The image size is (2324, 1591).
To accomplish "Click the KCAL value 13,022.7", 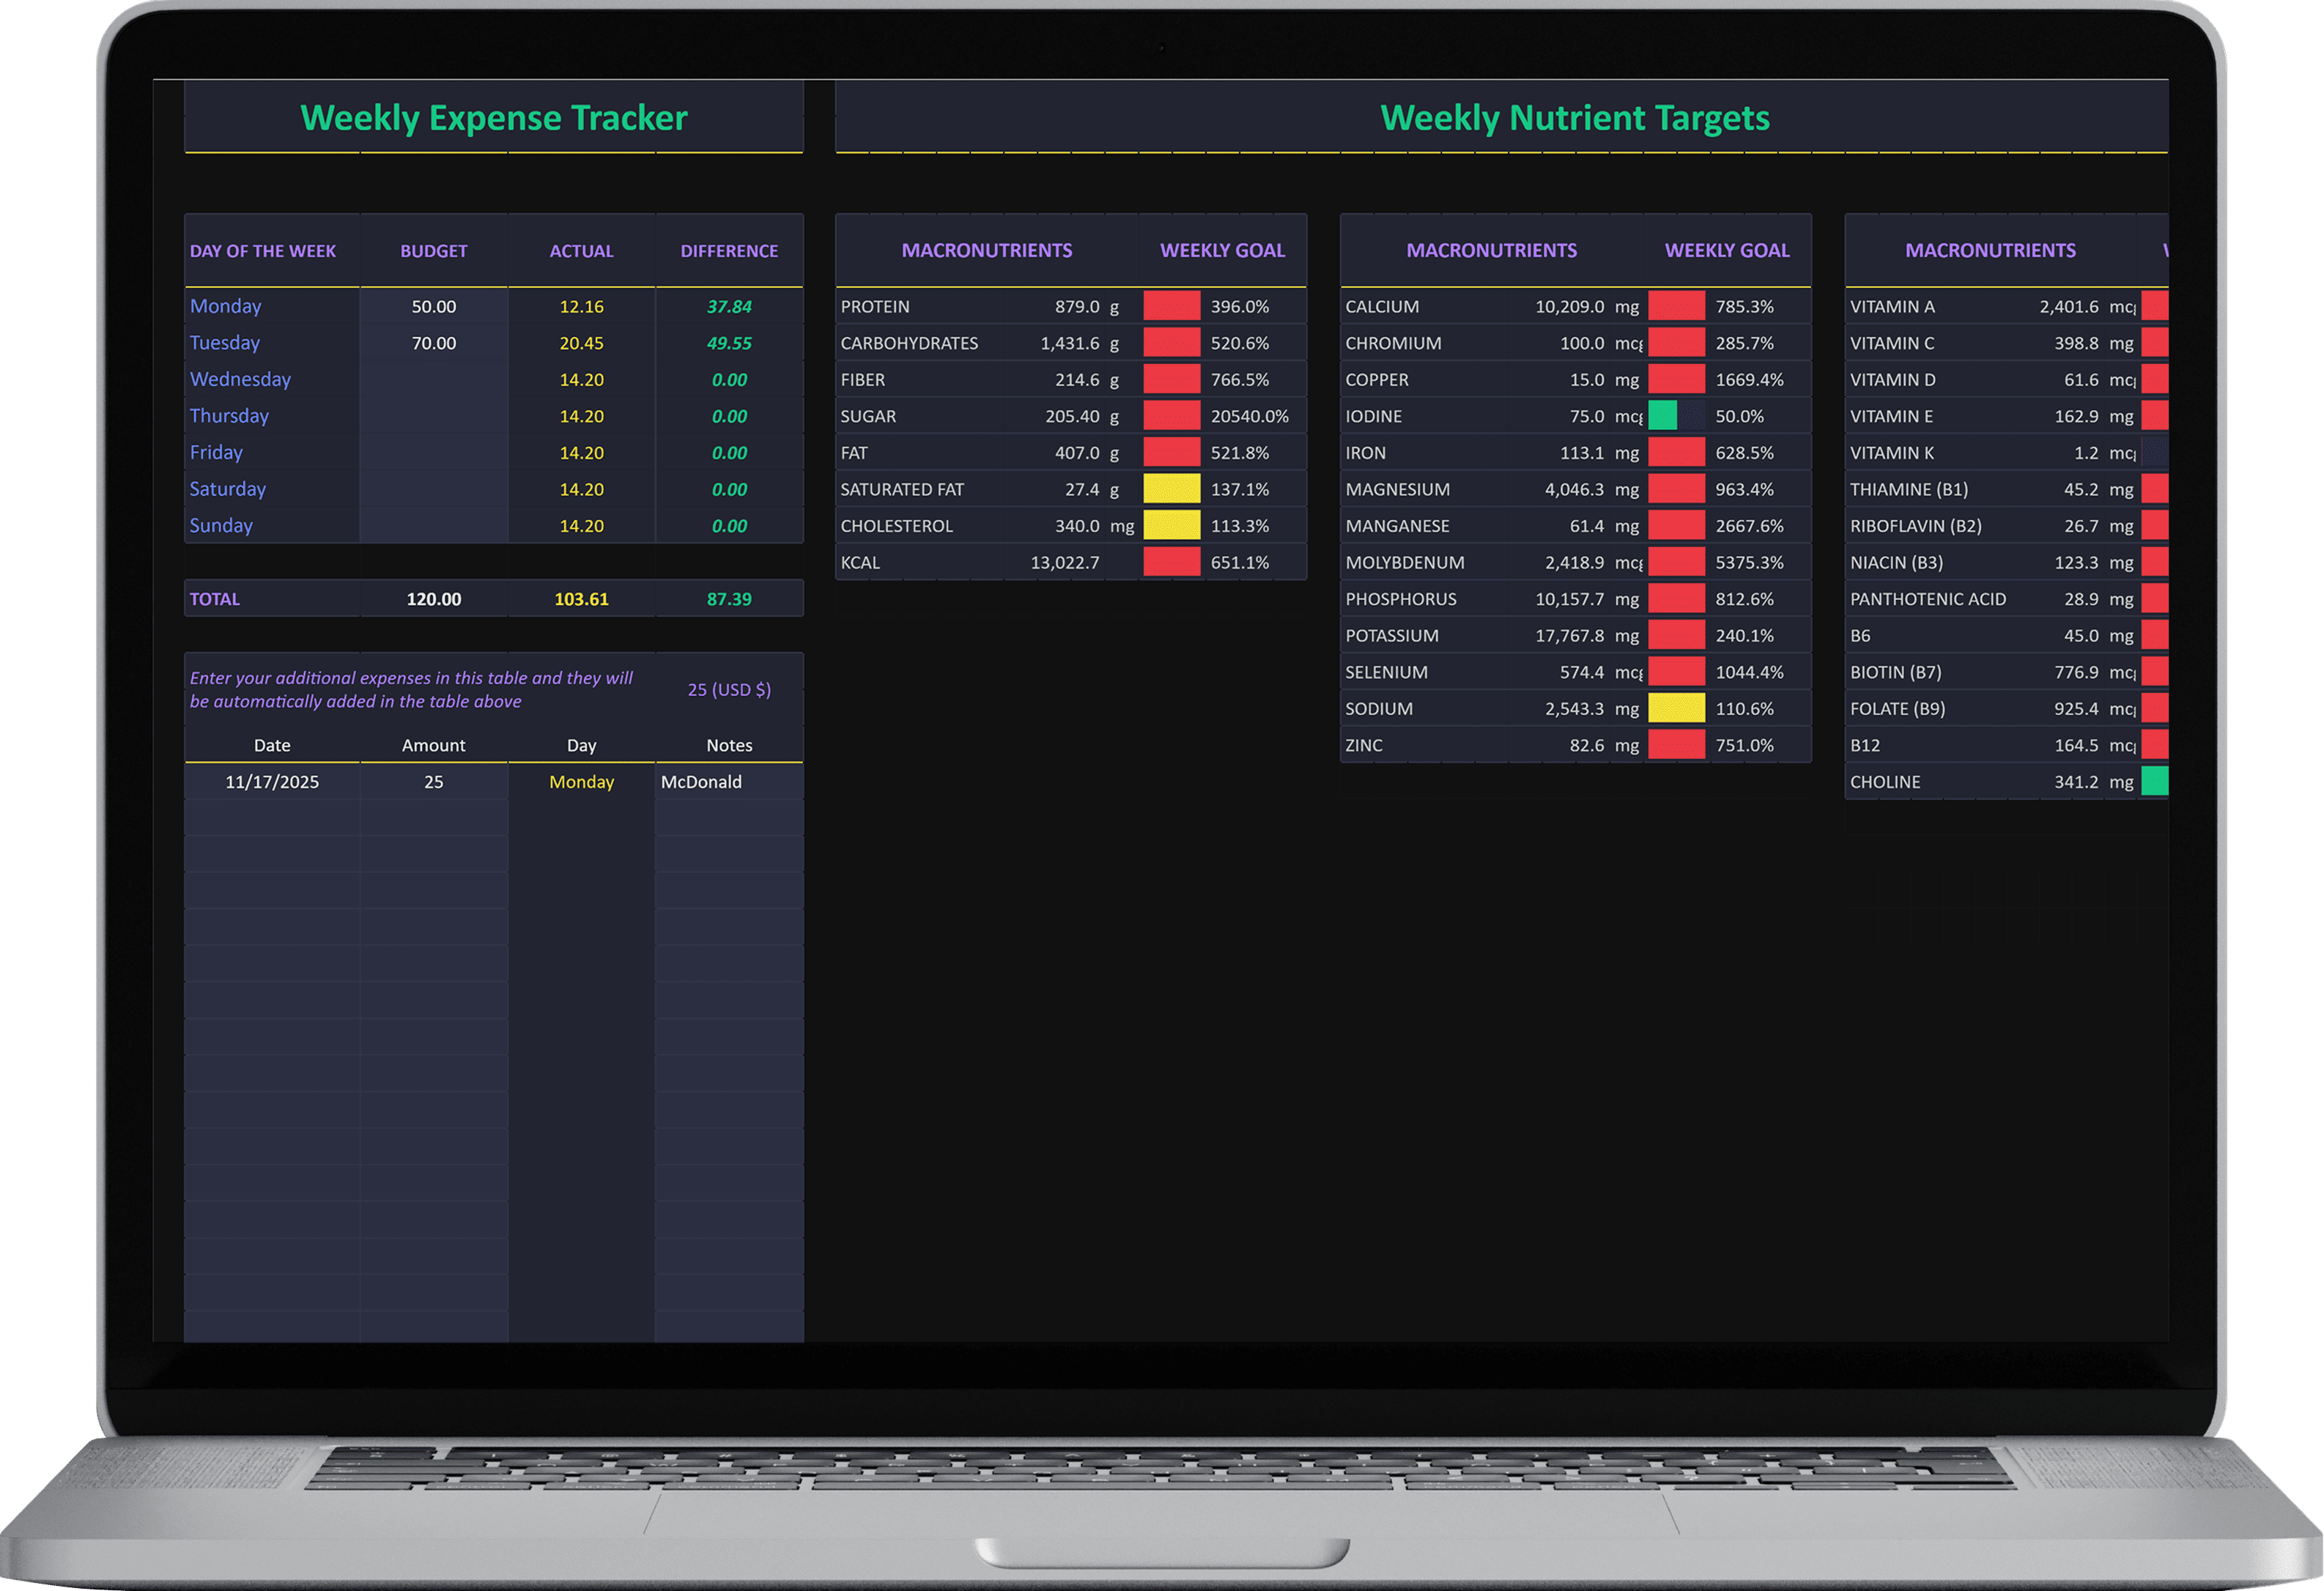I will [1064, 563].
